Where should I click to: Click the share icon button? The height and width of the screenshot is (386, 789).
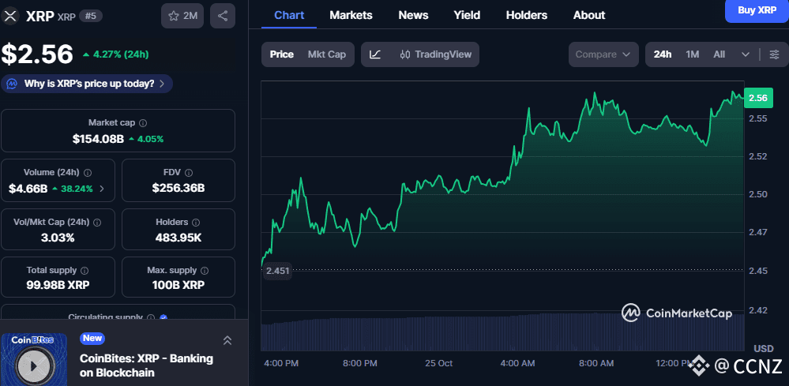pyautogui.click(x=223, y=16)
